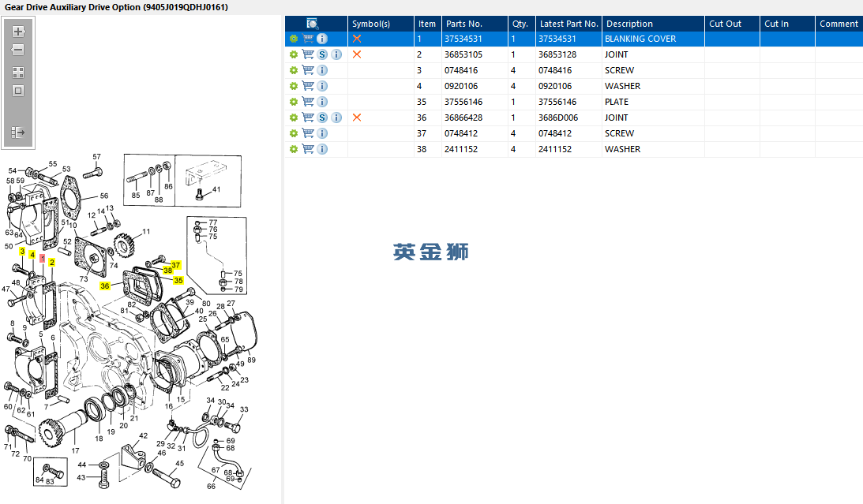The width and height of the screenshot is (863, 504).
Task: Sort by the Item column header
Action: 428,24
